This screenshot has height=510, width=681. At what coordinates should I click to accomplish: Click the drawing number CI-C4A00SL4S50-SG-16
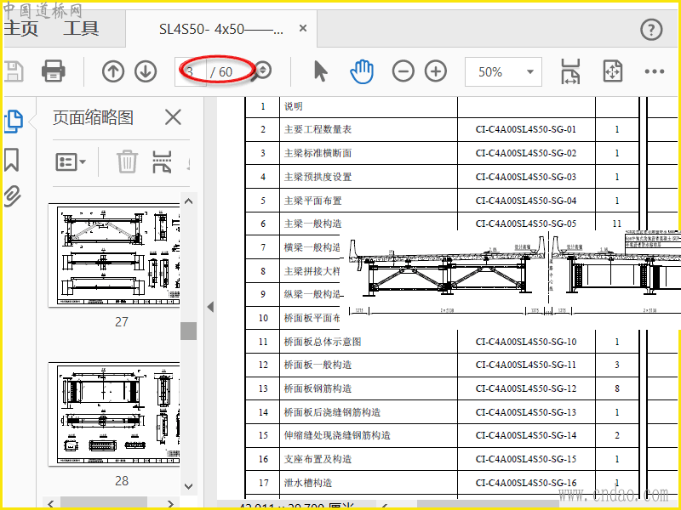click(526, 483)
